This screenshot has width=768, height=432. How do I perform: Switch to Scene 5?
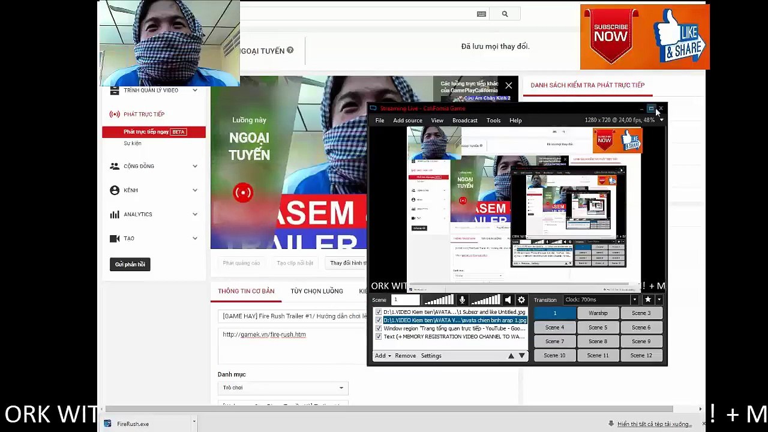tap(598, 328)
